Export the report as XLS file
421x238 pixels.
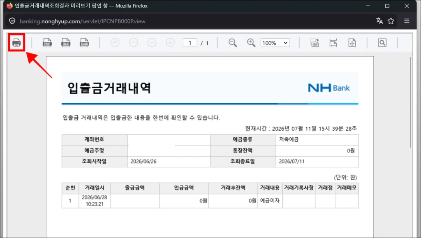tap(66, 43)
